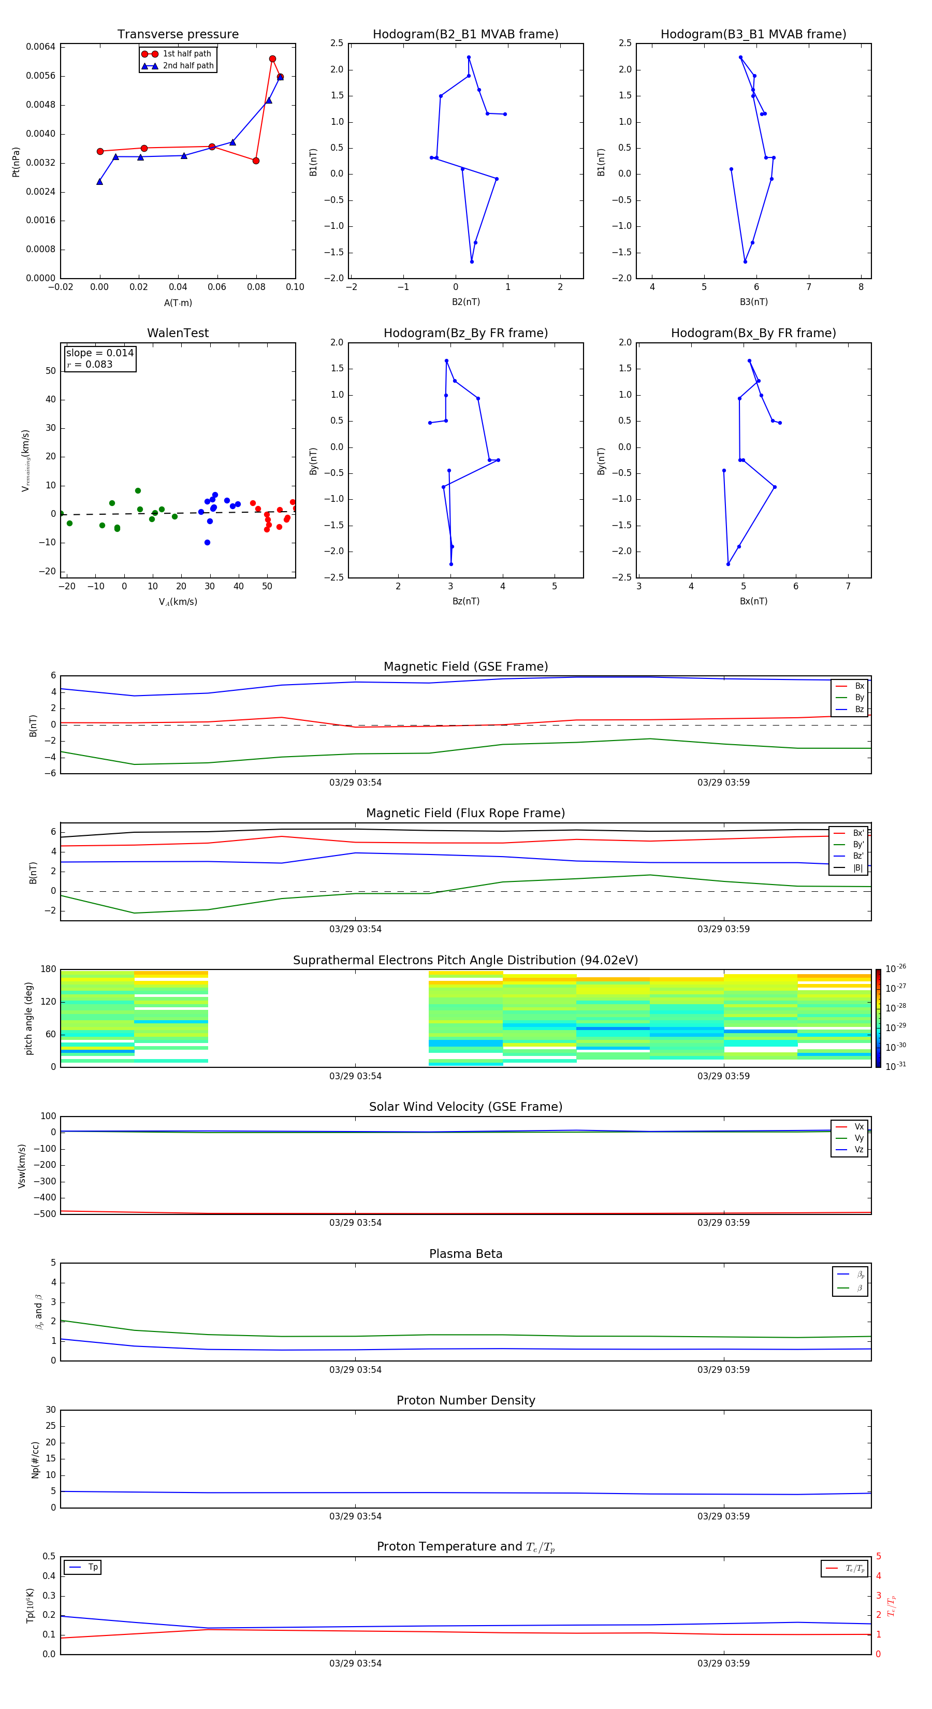Click '03/29 03:54' tick under GSE magnetic field
The width and height of the screenshot is (932, 1709).
[356, 783]
